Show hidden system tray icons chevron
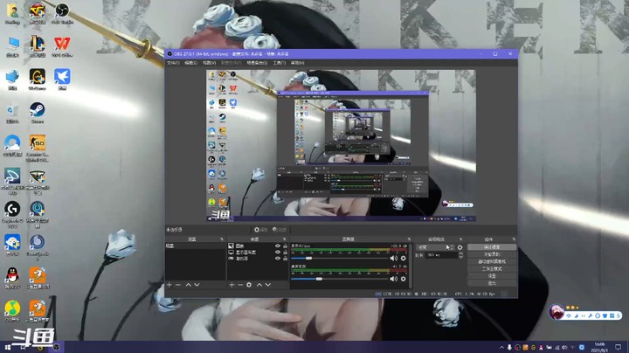 501,348
